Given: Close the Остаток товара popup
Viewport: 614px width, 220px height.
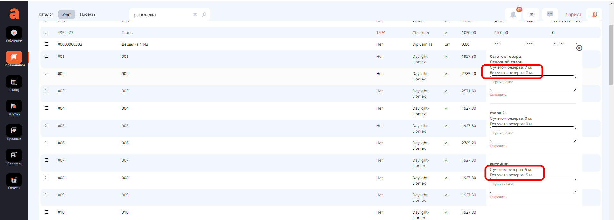Looking at the screenshot, I should [579, 48].
